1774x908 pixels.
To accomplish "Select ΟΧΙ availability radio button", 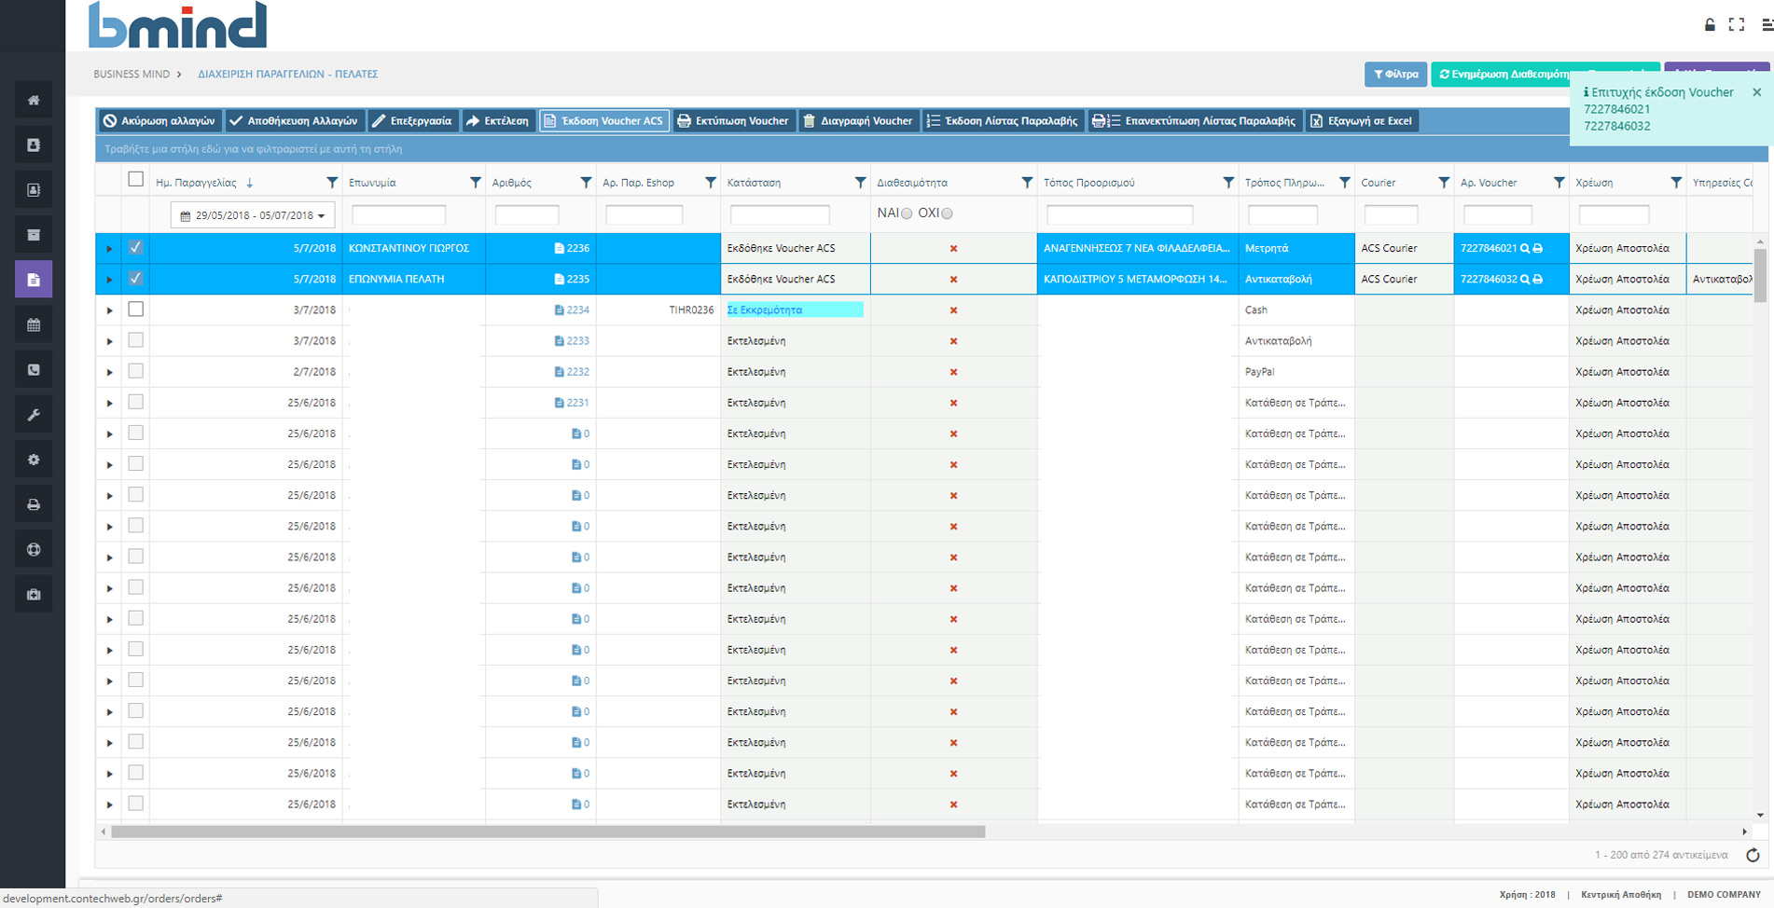I will coord(947,214).
